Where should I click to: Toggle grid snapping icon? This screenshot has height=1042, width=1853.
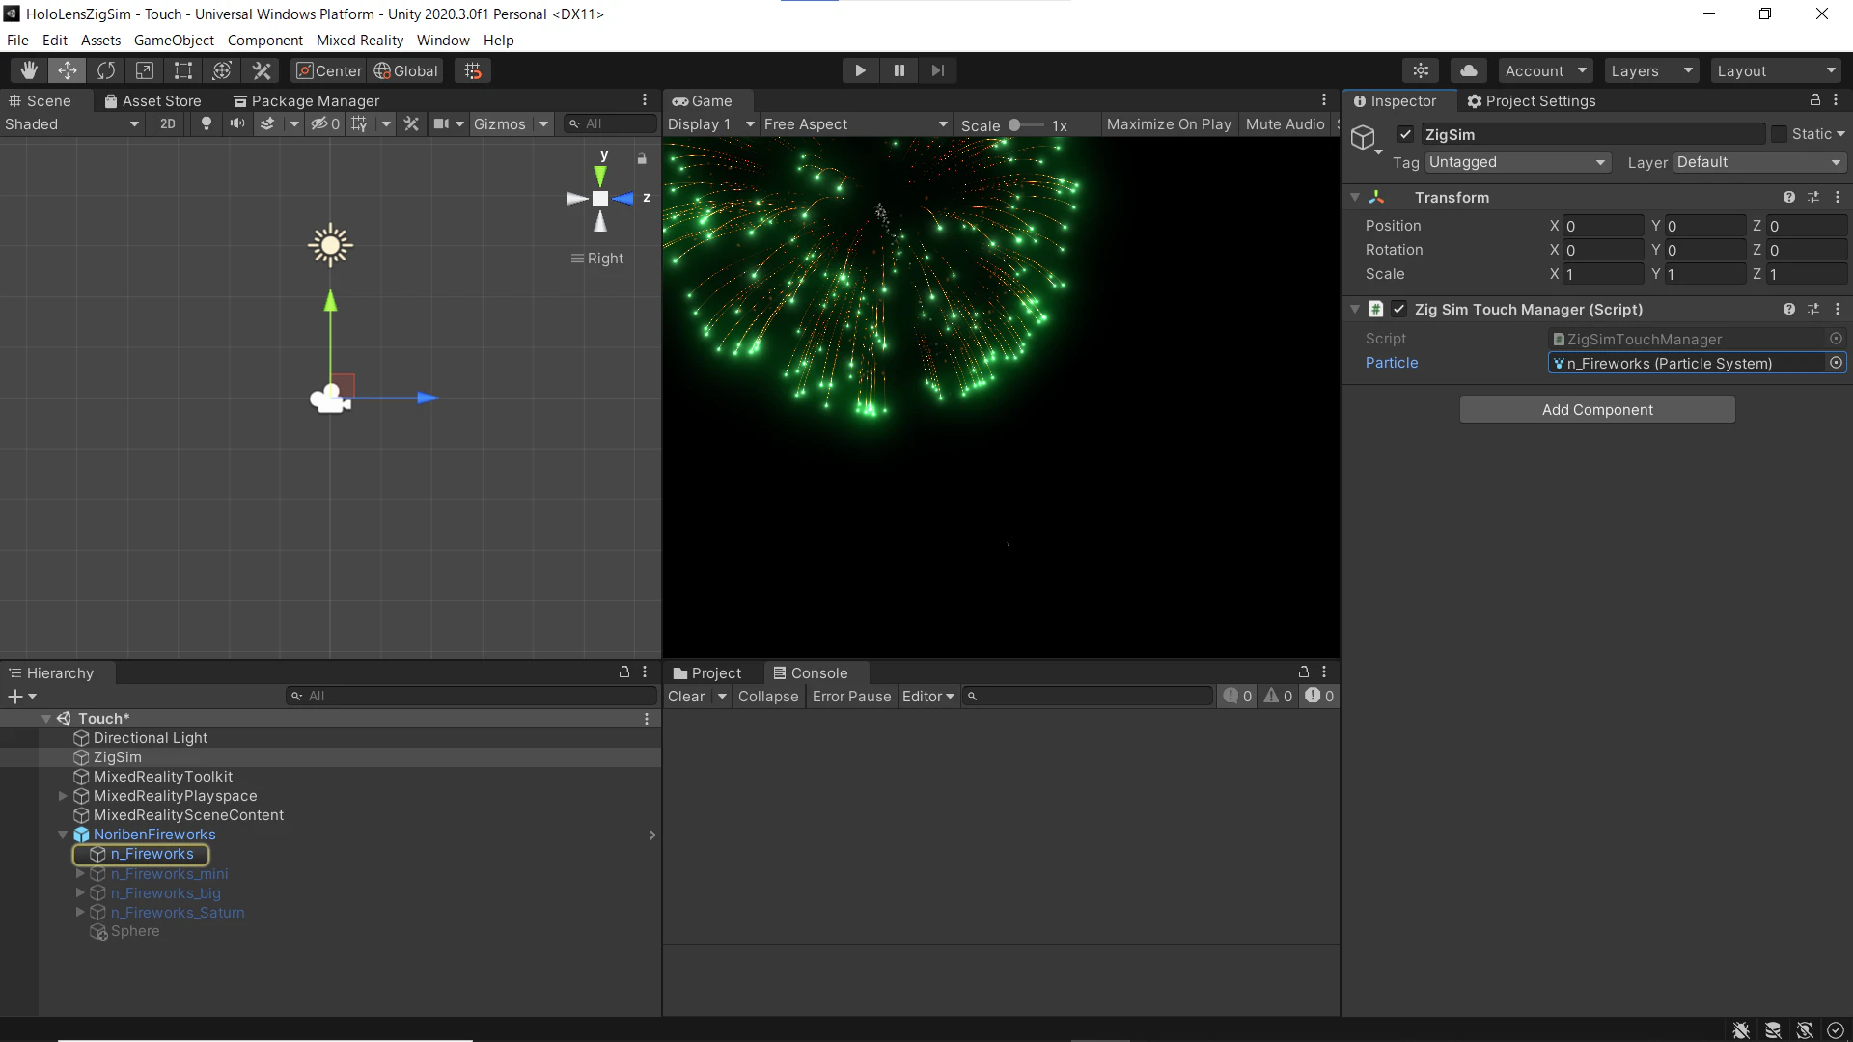tap(473, 70)
